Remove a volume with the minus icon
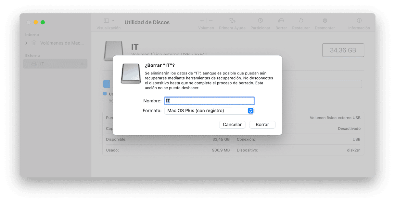The image size is (395, 203). click(210, 20)
